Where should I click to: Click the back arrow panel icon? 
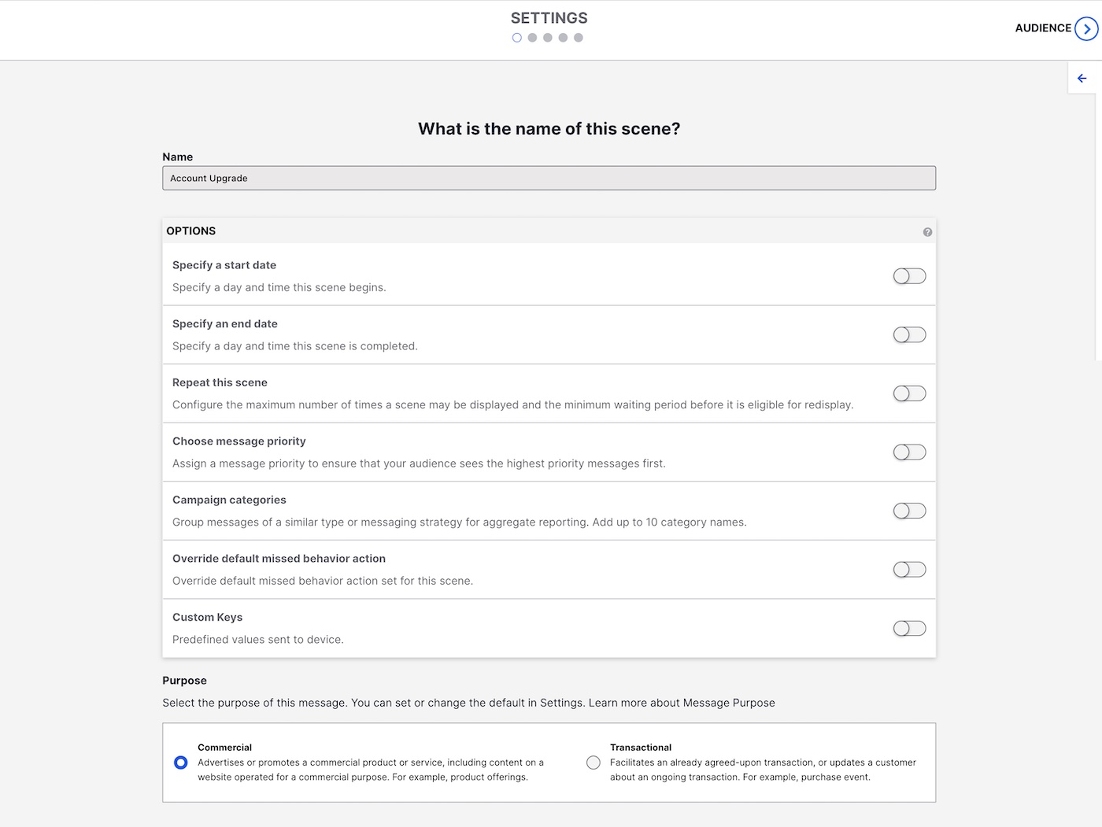[1082, 78]
